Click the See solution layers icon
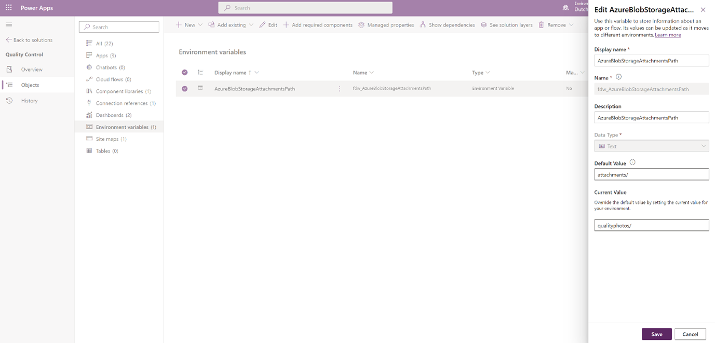The image size is (715, 343). click(x=483, y=25)
